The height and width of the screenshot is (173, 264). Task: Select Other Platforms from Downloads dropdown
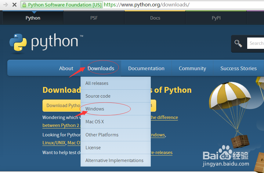(x=116, y=135)
